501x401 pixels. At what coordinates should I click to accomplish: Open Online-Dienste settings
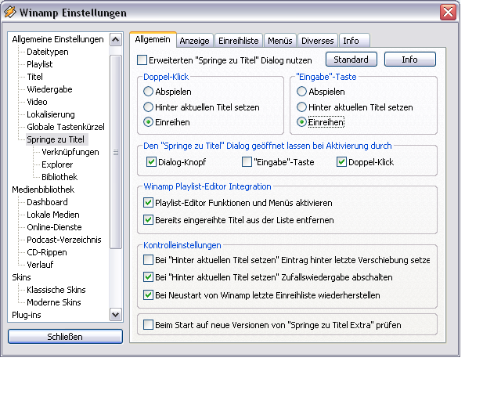click(54, 227)
